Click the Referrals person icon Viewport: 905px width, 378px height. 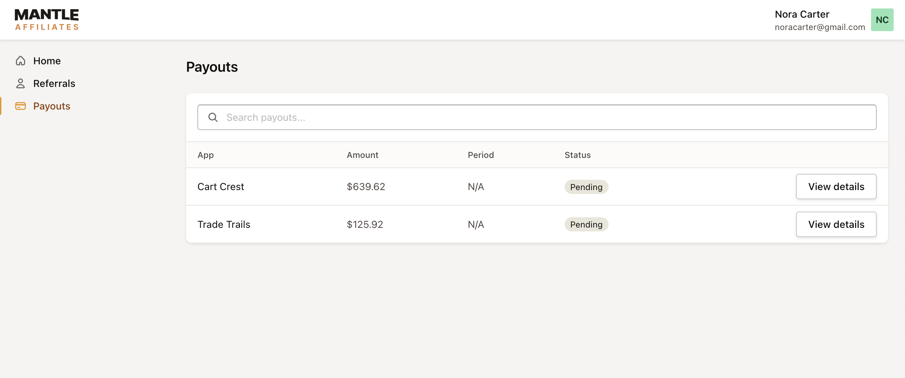(20, 83)
